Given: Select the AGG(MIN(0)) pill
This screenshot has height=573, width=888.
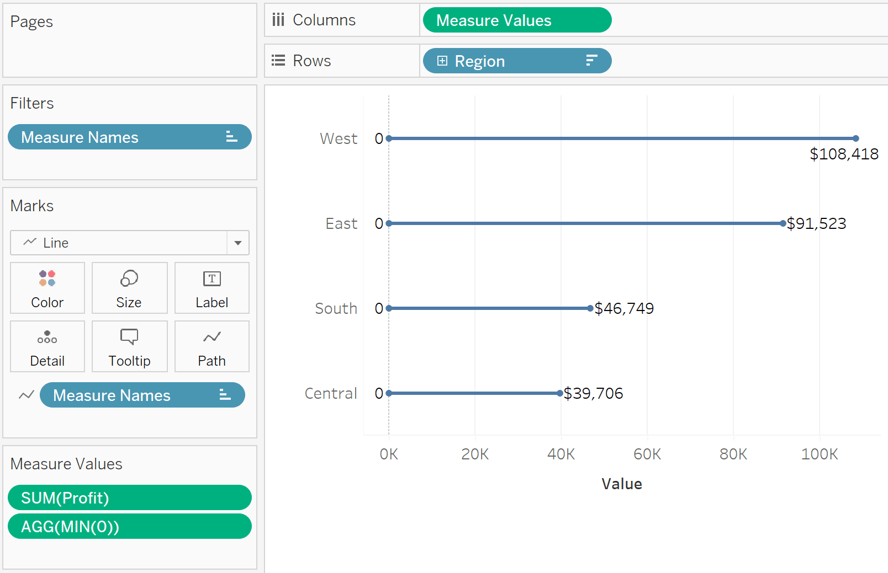Looking at the screenshot, I should (x=130, y=526).
